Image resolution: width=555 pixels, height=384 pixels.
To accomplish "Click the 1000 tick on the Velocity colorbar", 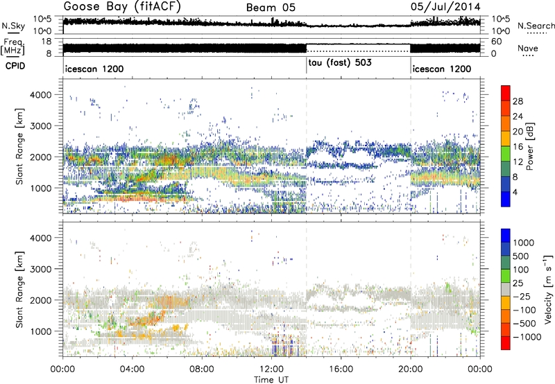I will (524, 243).
